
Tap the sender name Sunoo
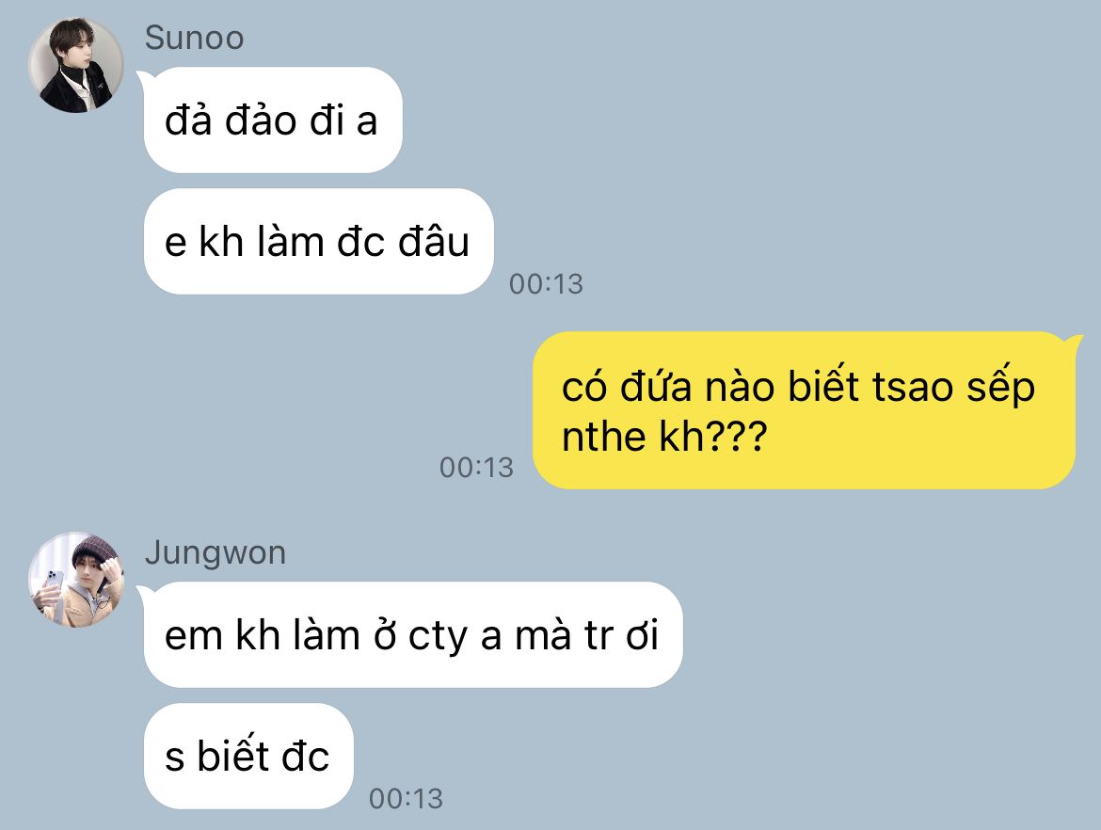(194, 38)
